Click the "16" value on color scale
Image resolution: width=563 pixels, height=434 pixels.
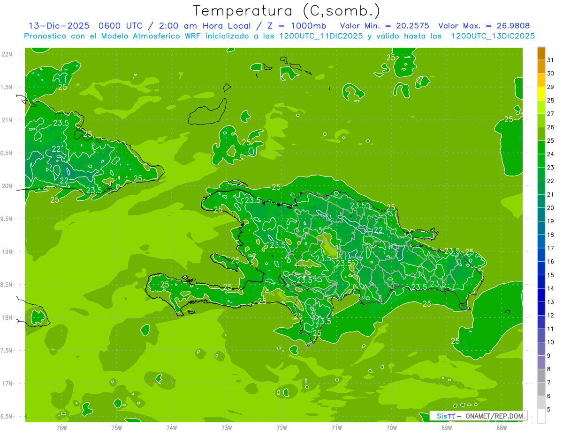click(x=551, y=262)
